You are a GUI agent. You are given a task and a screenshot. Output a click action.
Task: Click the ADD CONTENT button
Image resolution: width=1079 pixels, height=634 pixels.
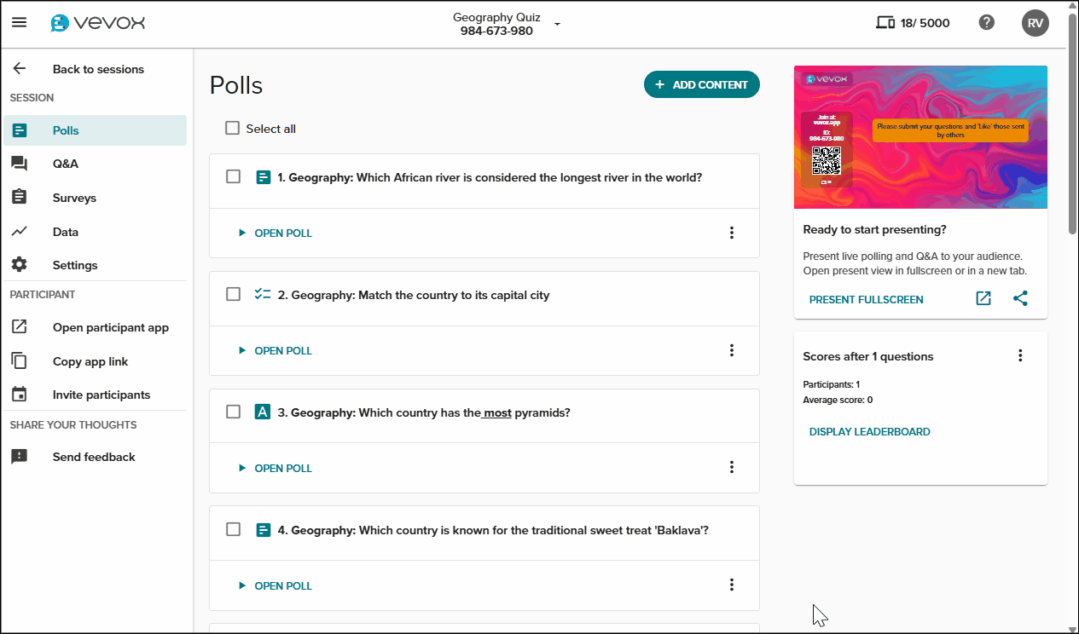(701, 84)
